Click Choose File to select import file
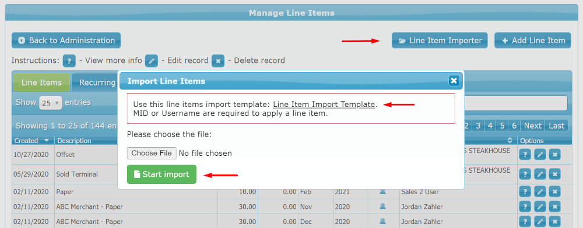This screenshot has height=228, width=583. point(152,153)
